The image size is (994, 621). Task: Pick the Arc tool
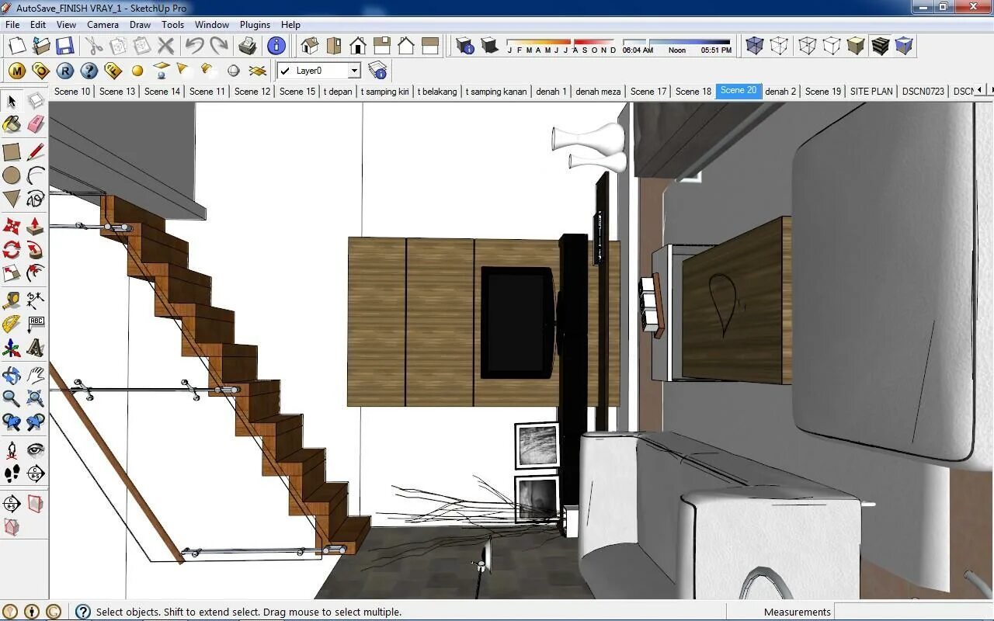36,175
